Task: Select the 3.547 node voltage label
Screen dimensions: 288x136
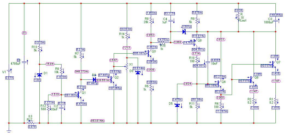Action: tap(114, 60)
